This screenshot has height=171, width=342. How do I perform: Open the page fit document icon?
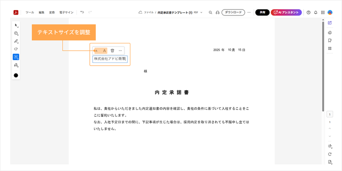[330, 162]
